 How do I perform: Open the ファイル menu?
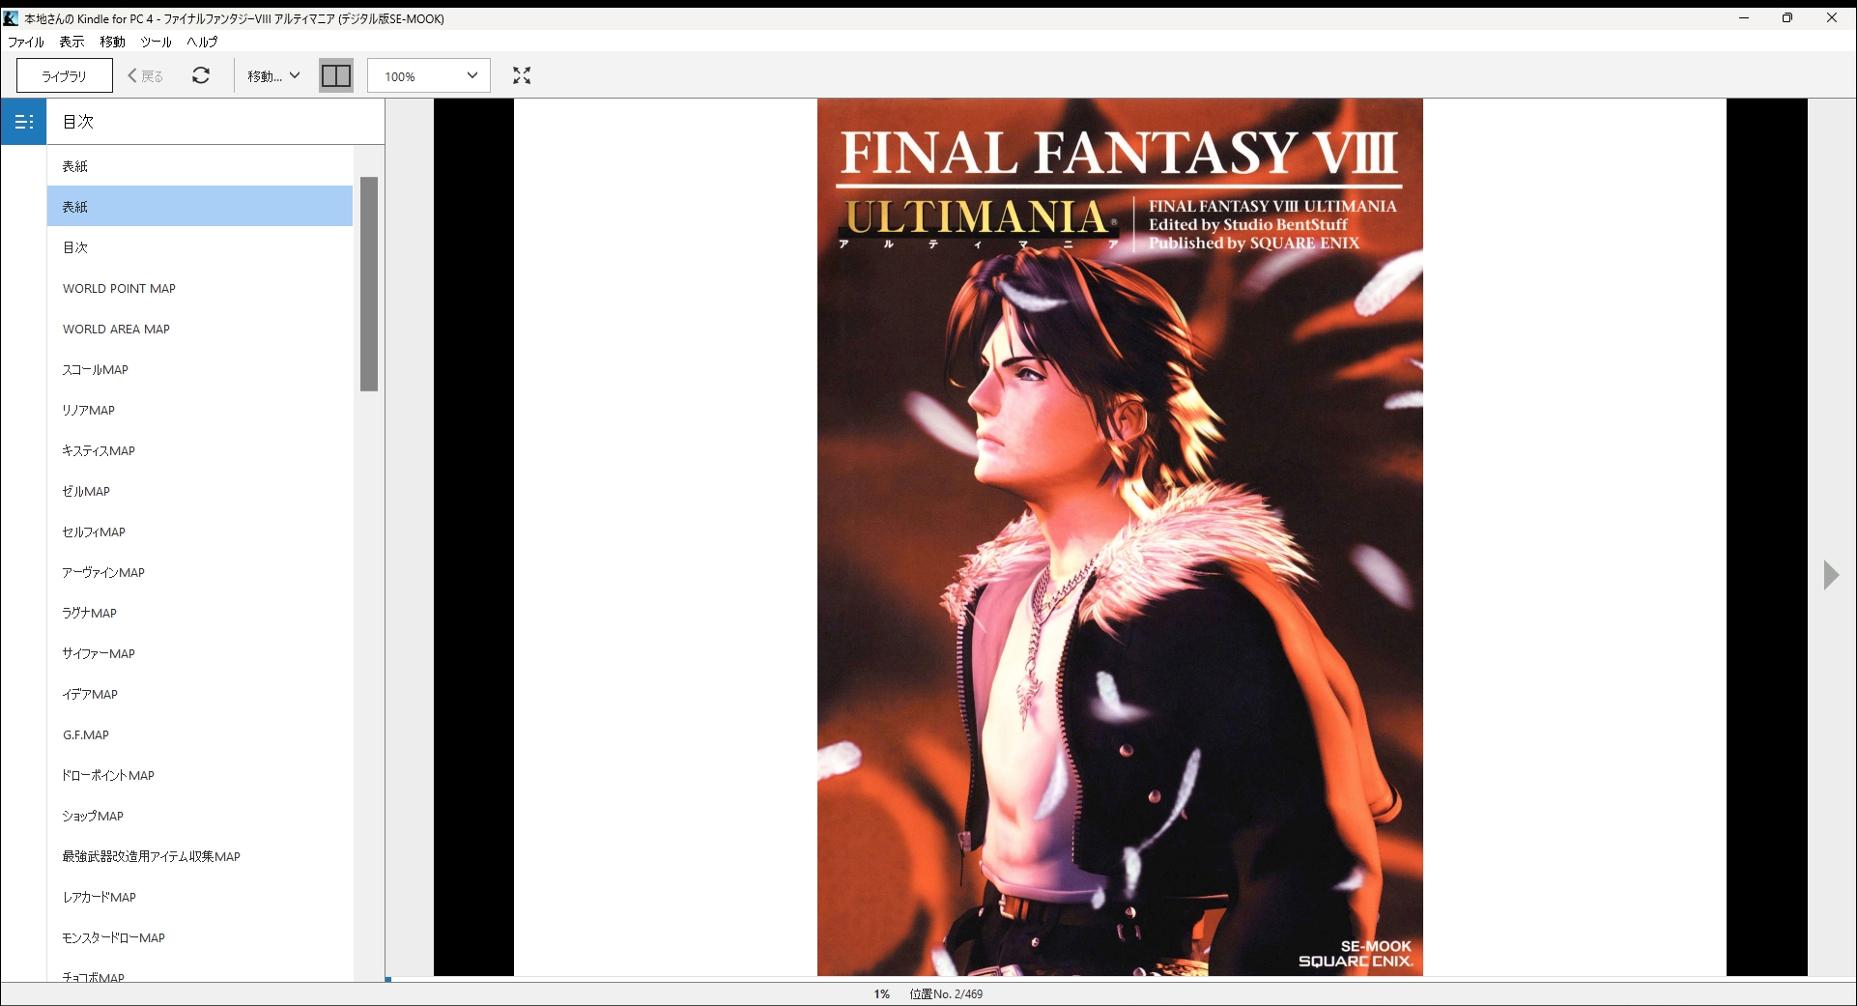tap(26, 42)
